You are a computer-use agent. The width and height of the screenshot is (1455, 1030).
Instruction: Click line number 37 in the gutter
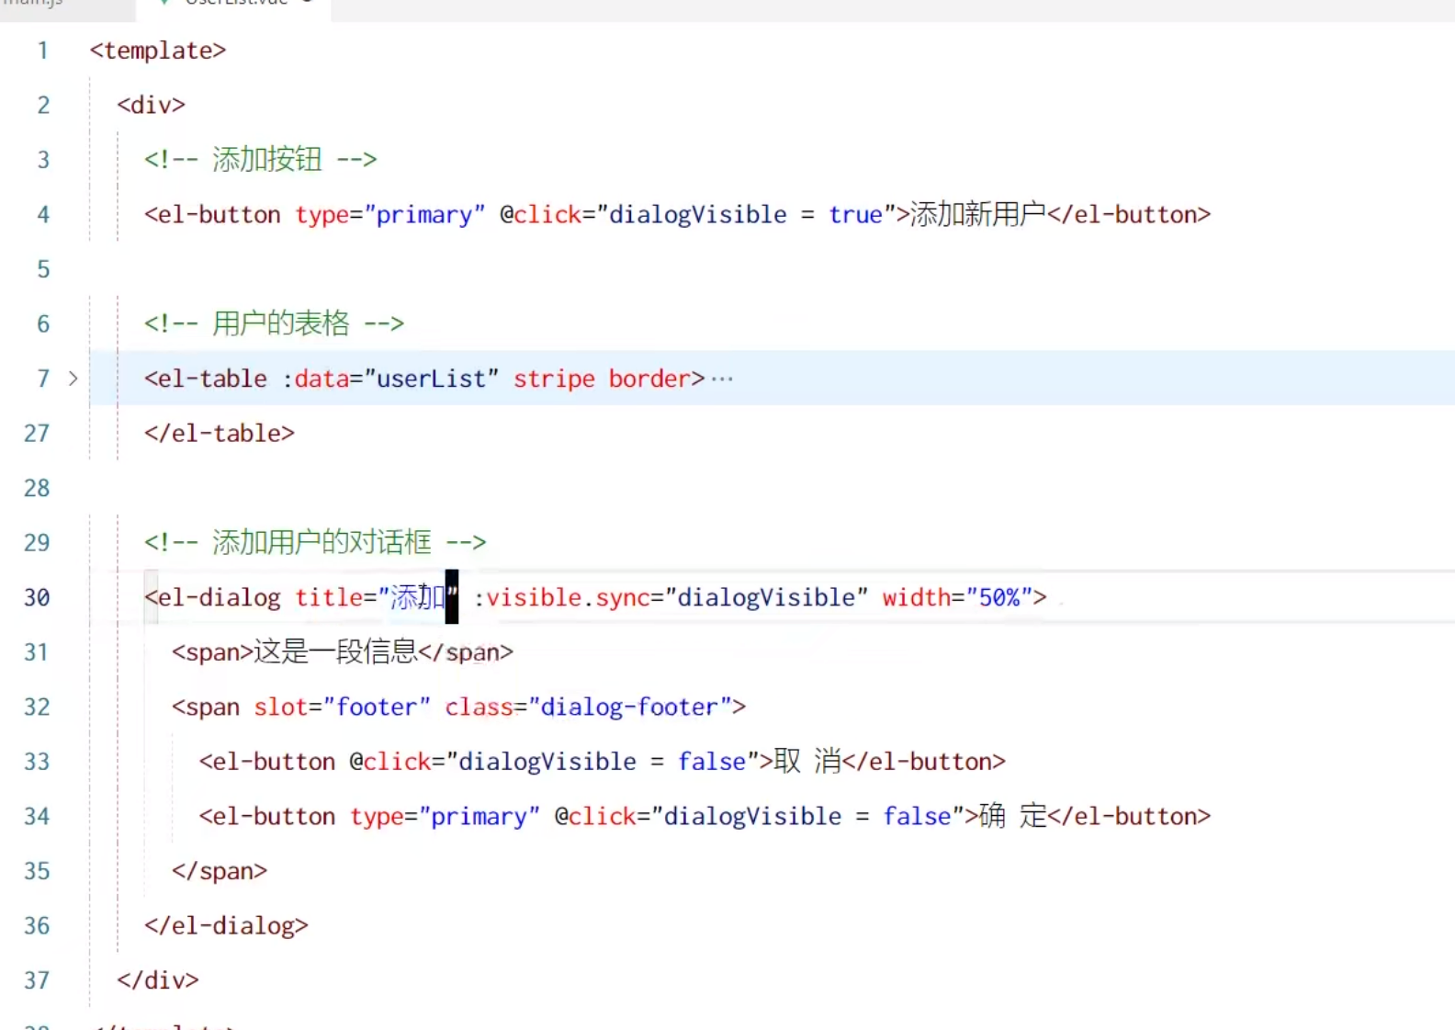pos(37,980)
